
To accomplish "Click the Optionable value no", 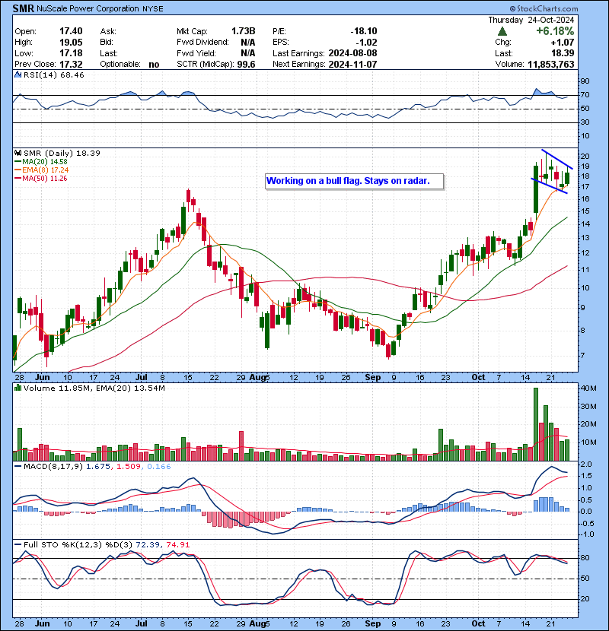I will (x=154, y=64).
